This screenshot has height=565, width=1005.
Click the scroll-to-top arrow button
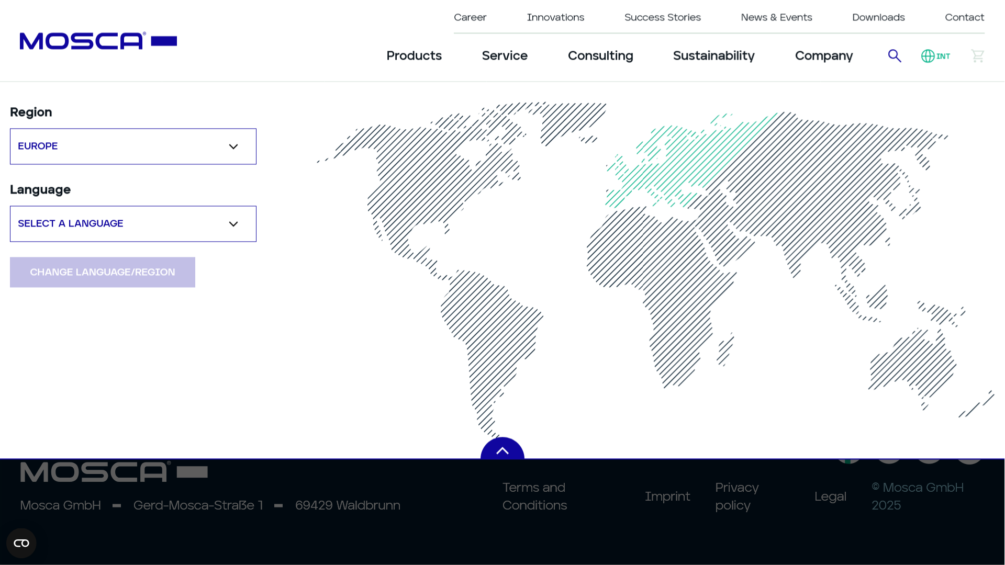pyautogui.click(x=502, y=450)
